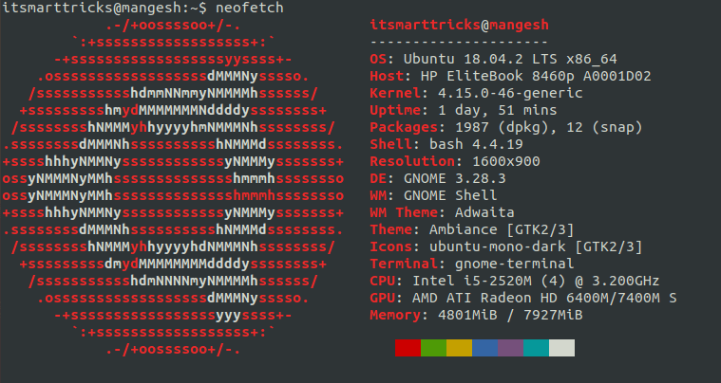Select the green color block

tap(433, 348)
